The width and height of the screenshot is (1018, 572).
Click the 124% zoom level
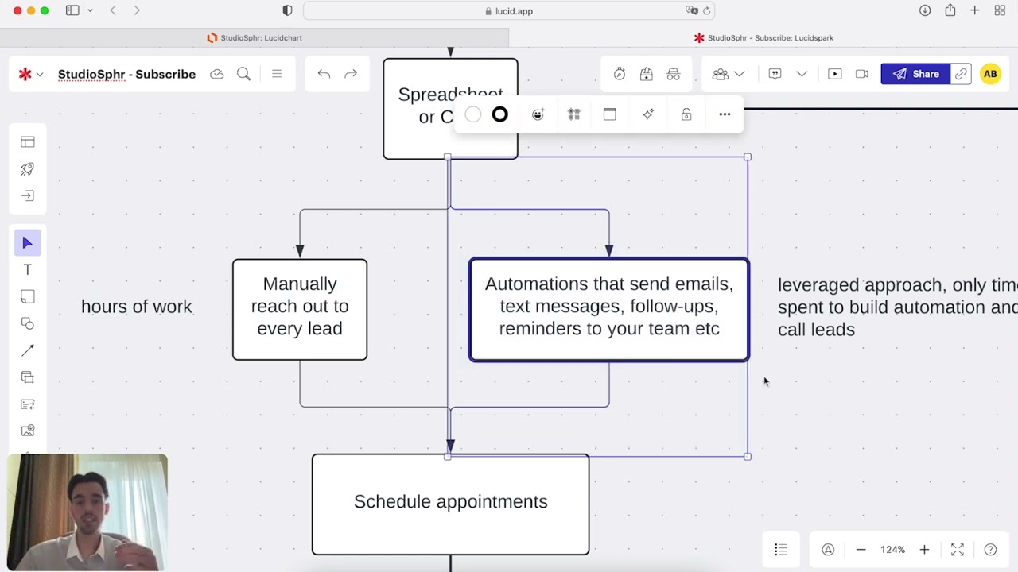tap(892, 550)
